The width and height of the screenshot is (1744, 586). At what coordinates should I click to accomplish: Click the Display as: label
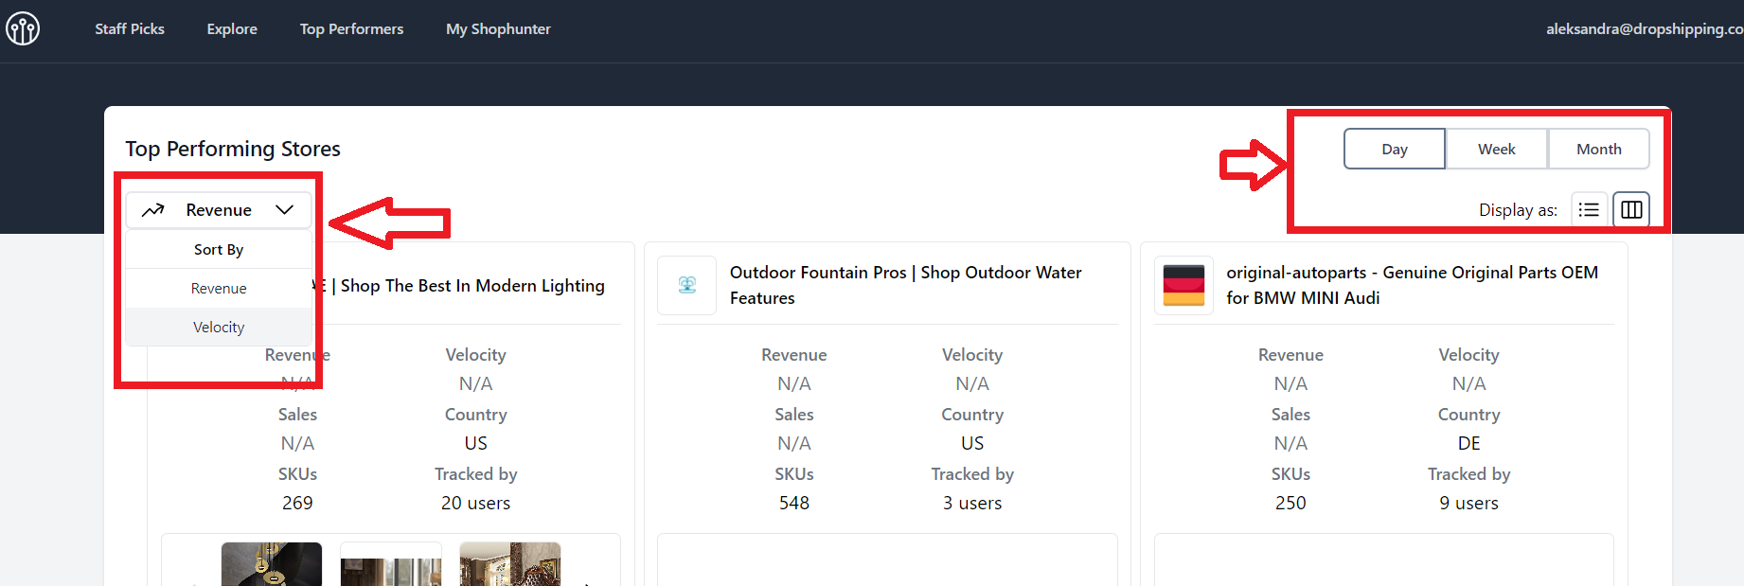[x=1518, y=210]
